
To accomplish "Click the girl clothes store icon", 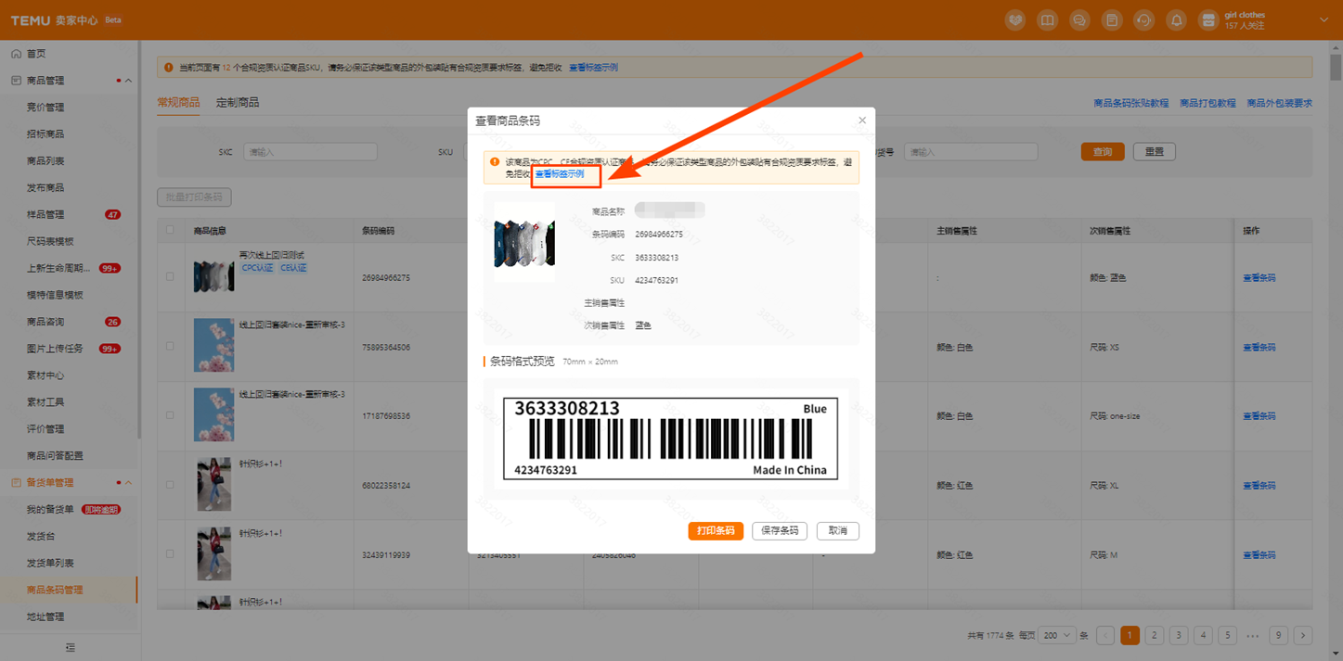I will [x=1207, y=20].
